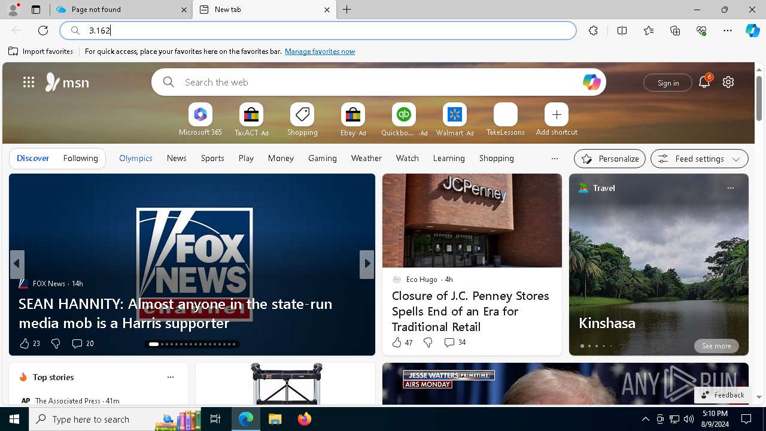
Task: Open the Weather feed tab
Action: click(x=366, y=158)
